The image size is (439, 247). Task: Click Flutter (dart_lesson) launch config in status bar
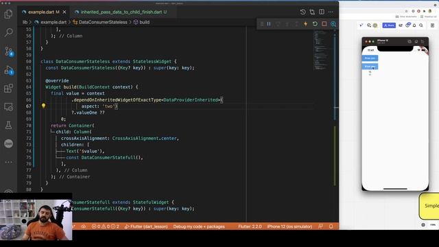pyautogui.click(x=146, y=226)
